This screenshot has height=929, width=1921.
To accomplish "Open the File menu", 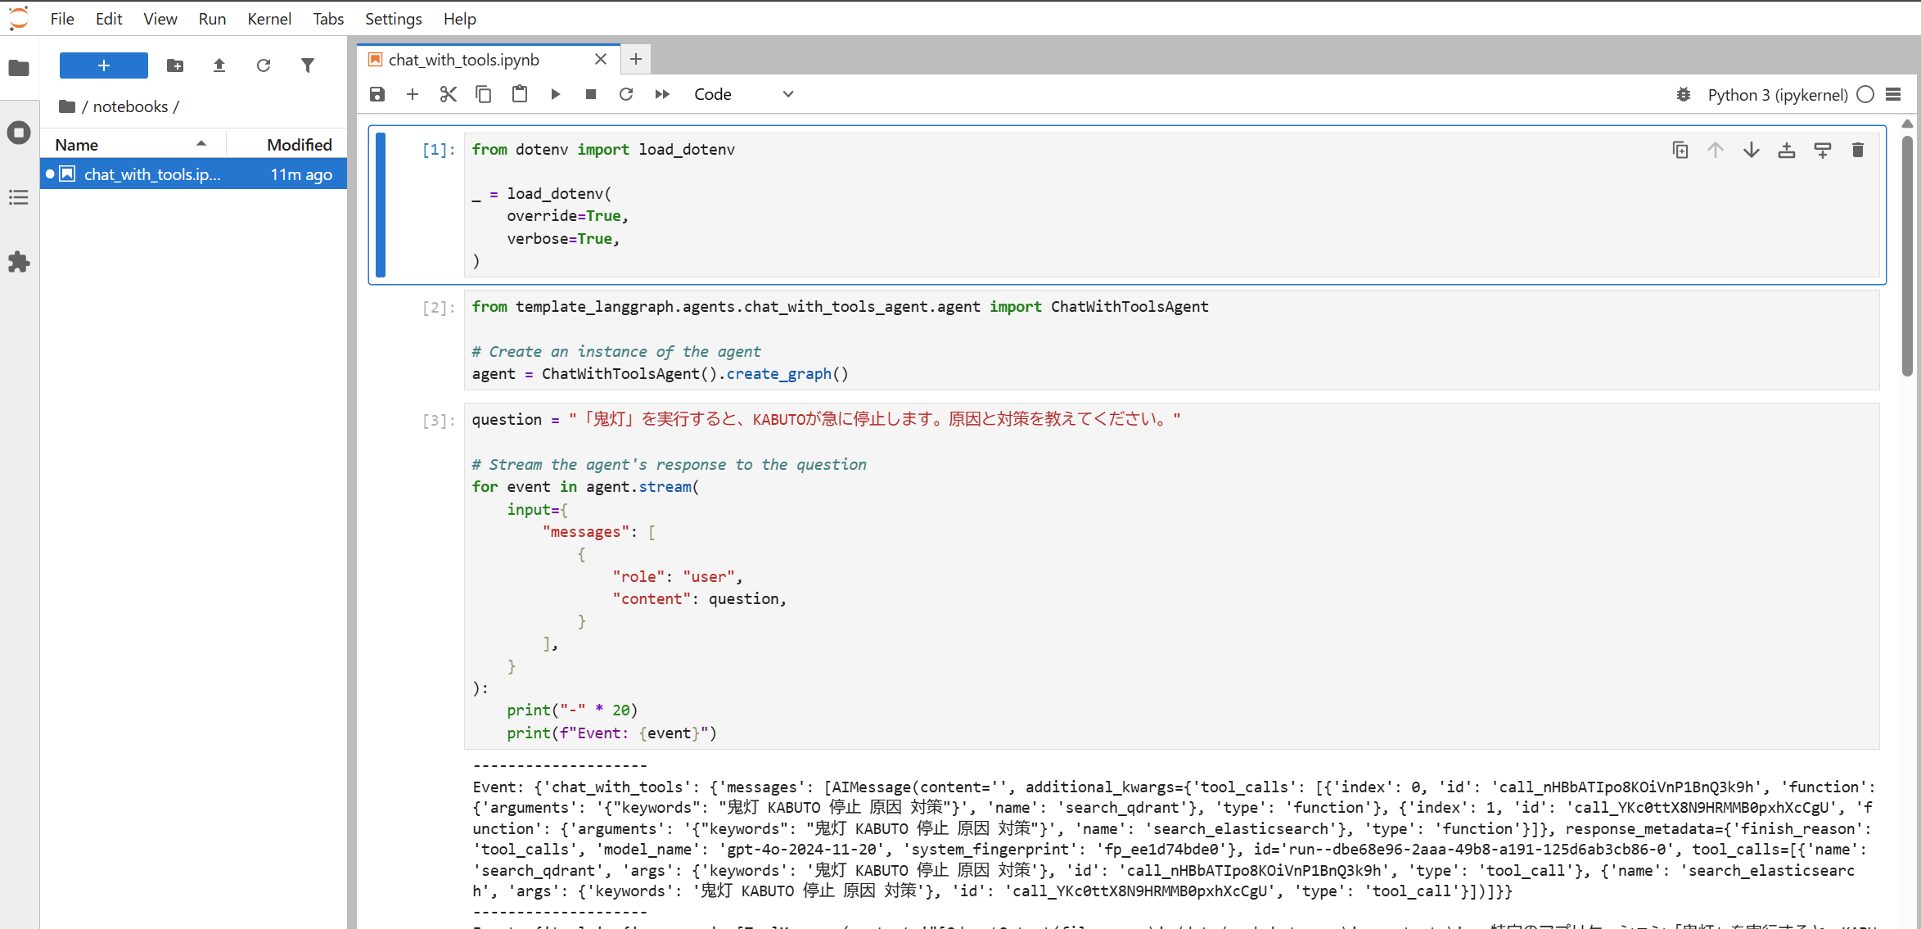I will [62, 19].
